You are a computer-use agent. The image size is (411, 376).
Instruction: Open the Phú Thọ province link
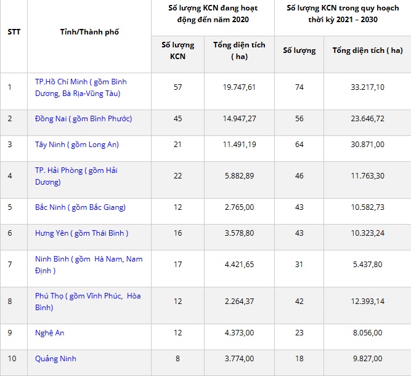tap(88, 302)
